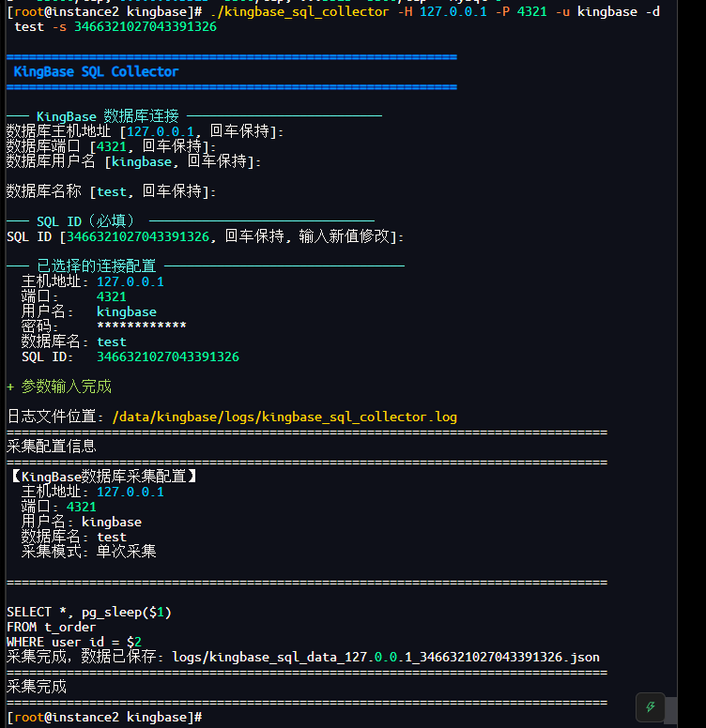This screenshot has width=706, height=728.
Task: Click the final shell prompt [root@instance2 kingbase]#
Action: [x=104, y=717]
